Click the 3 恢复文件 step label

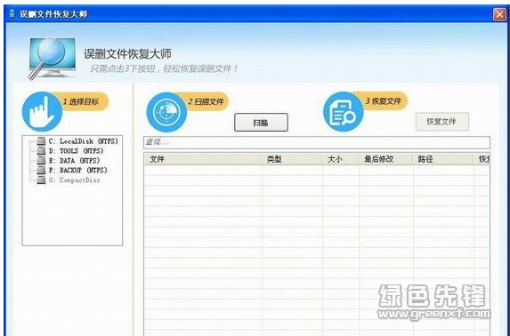[x=383, y=101]
